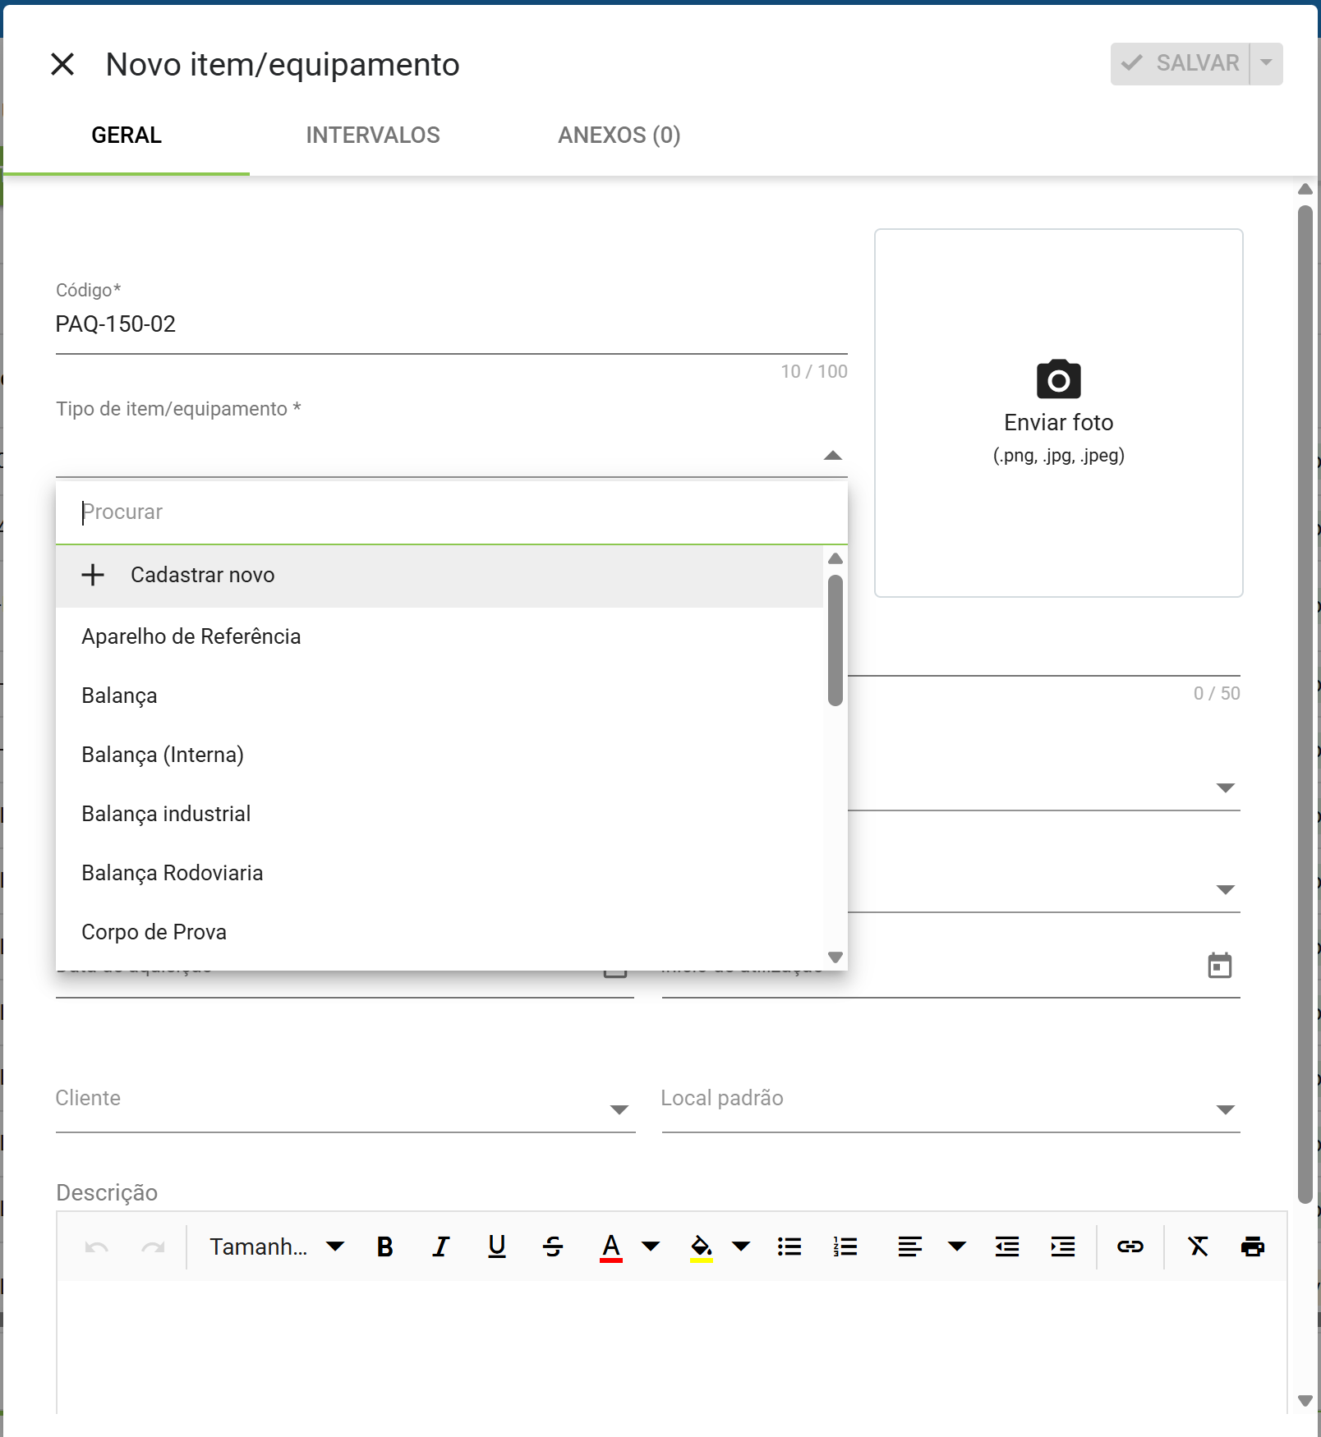Select Aparelho de Referência option
Screen dimensions: 1321x1437
tap(440, 636)
